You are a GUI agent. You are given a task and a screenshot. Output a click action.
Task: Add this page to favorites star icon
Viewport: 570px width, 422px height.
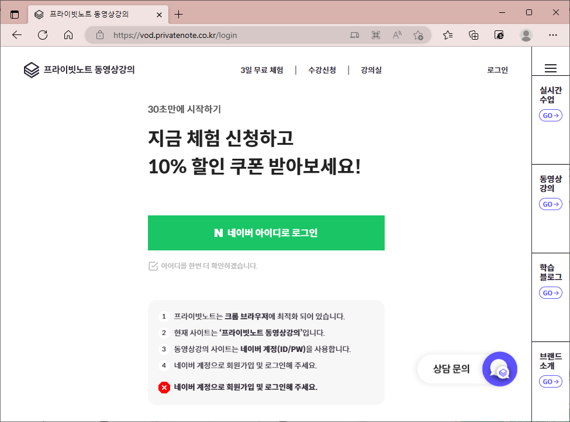(x=418, y=35)
